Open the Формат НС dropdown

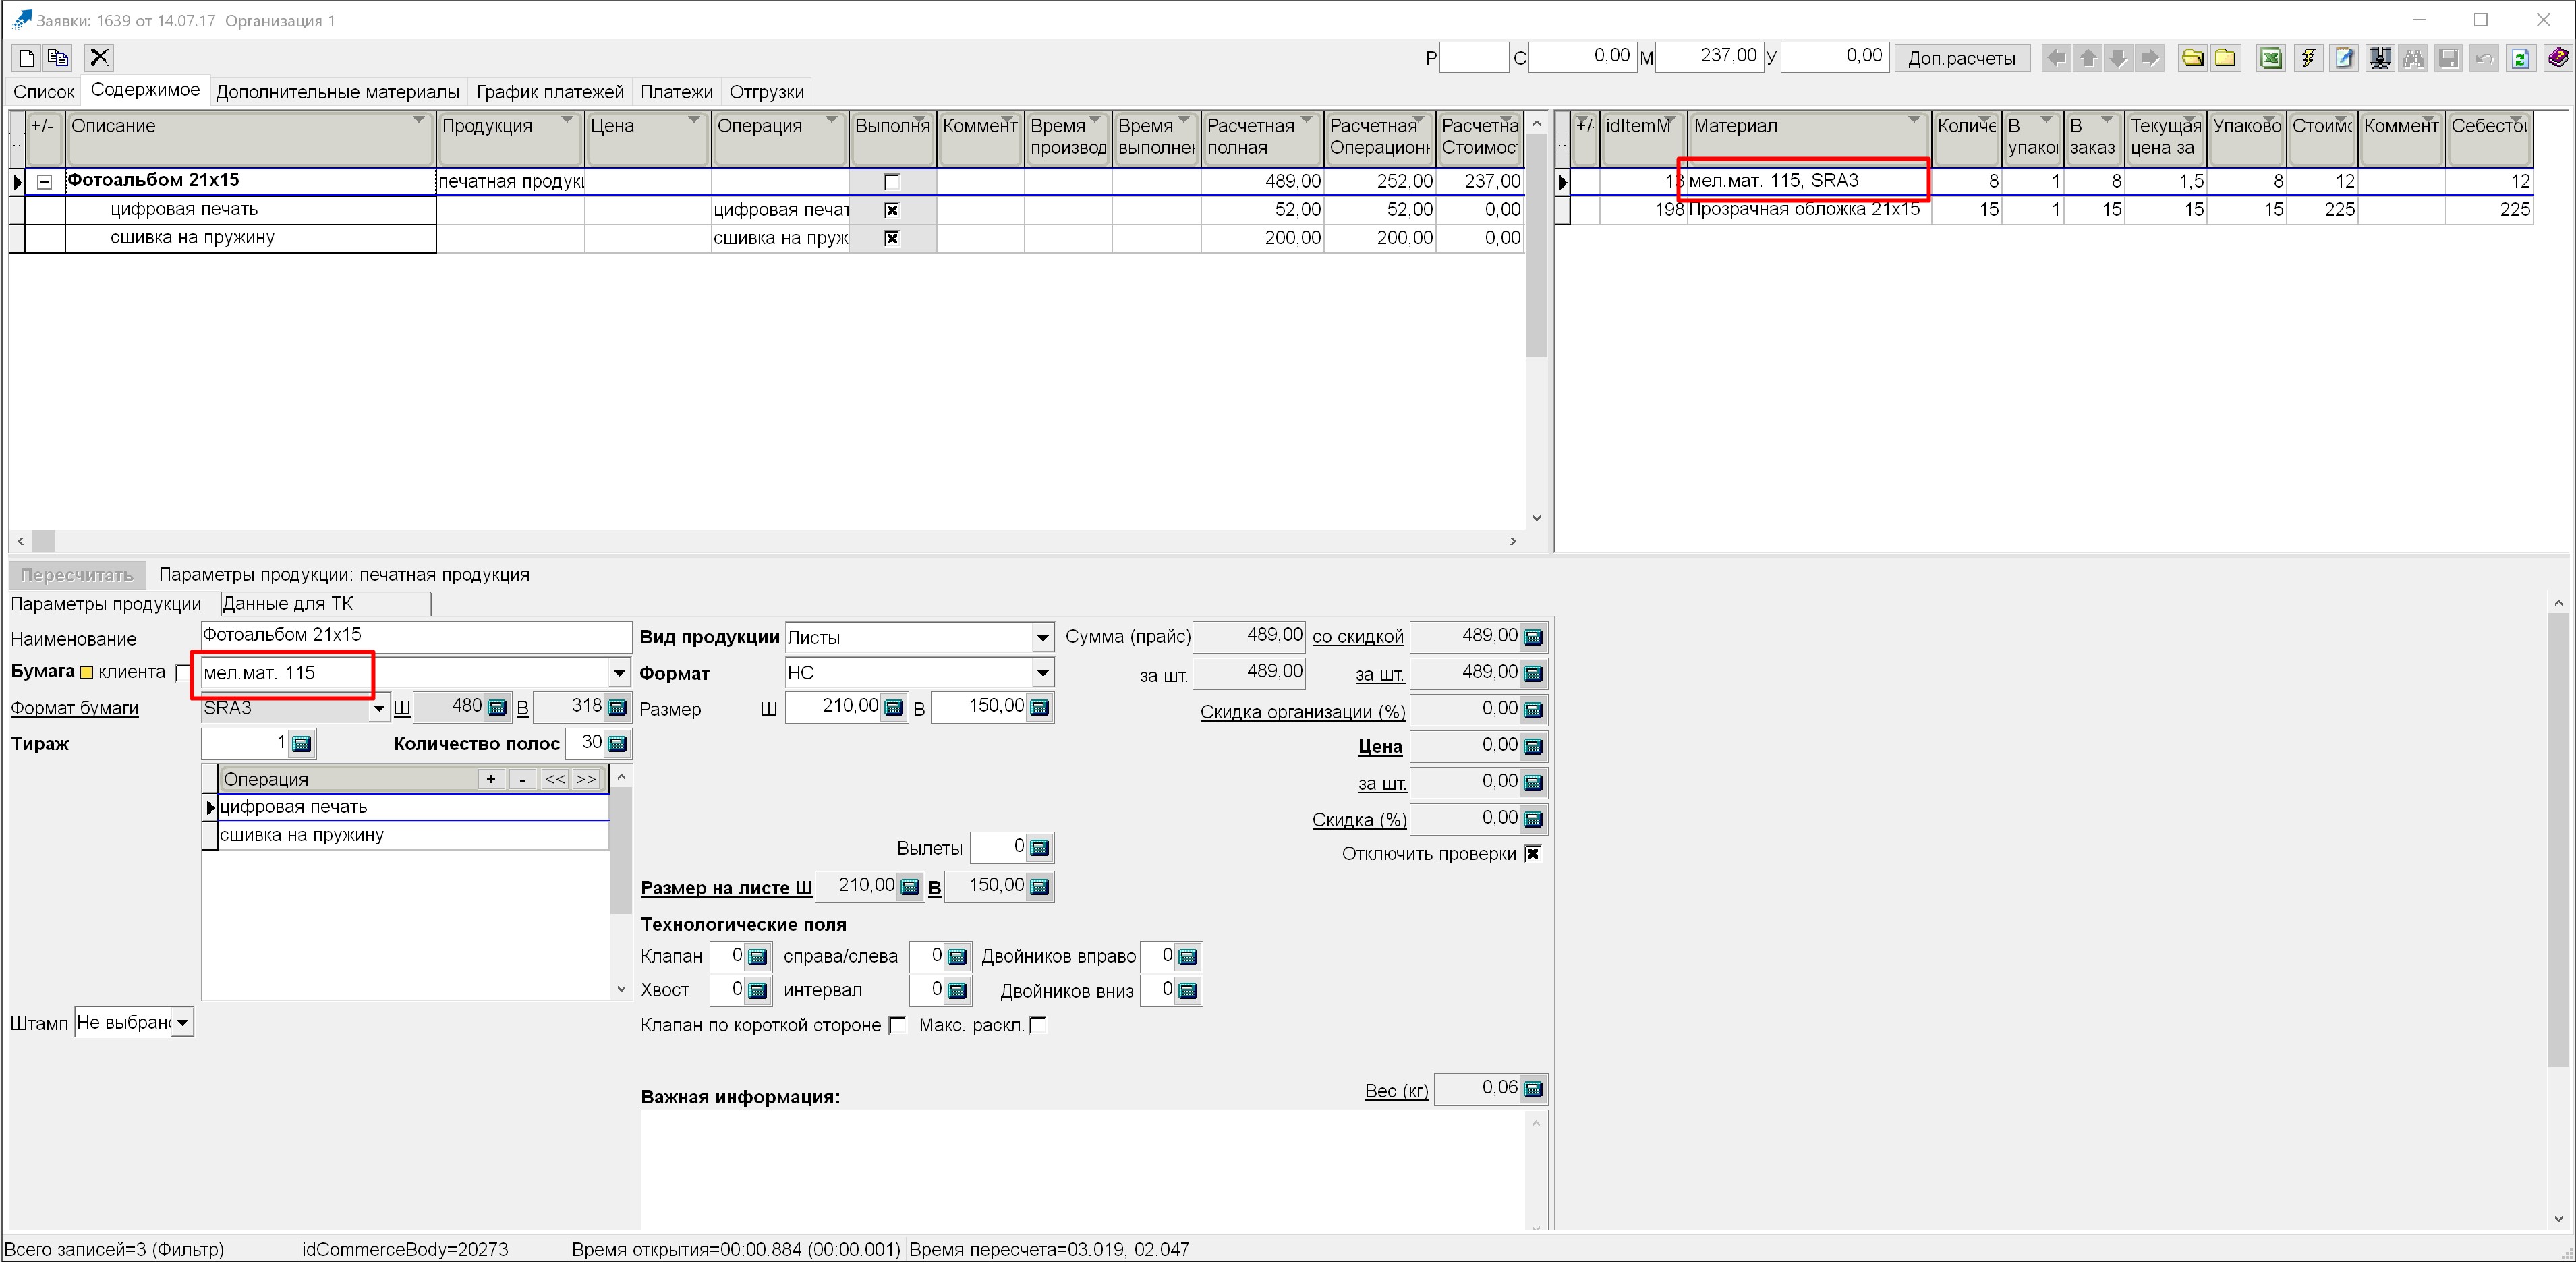pos(1042,673)
